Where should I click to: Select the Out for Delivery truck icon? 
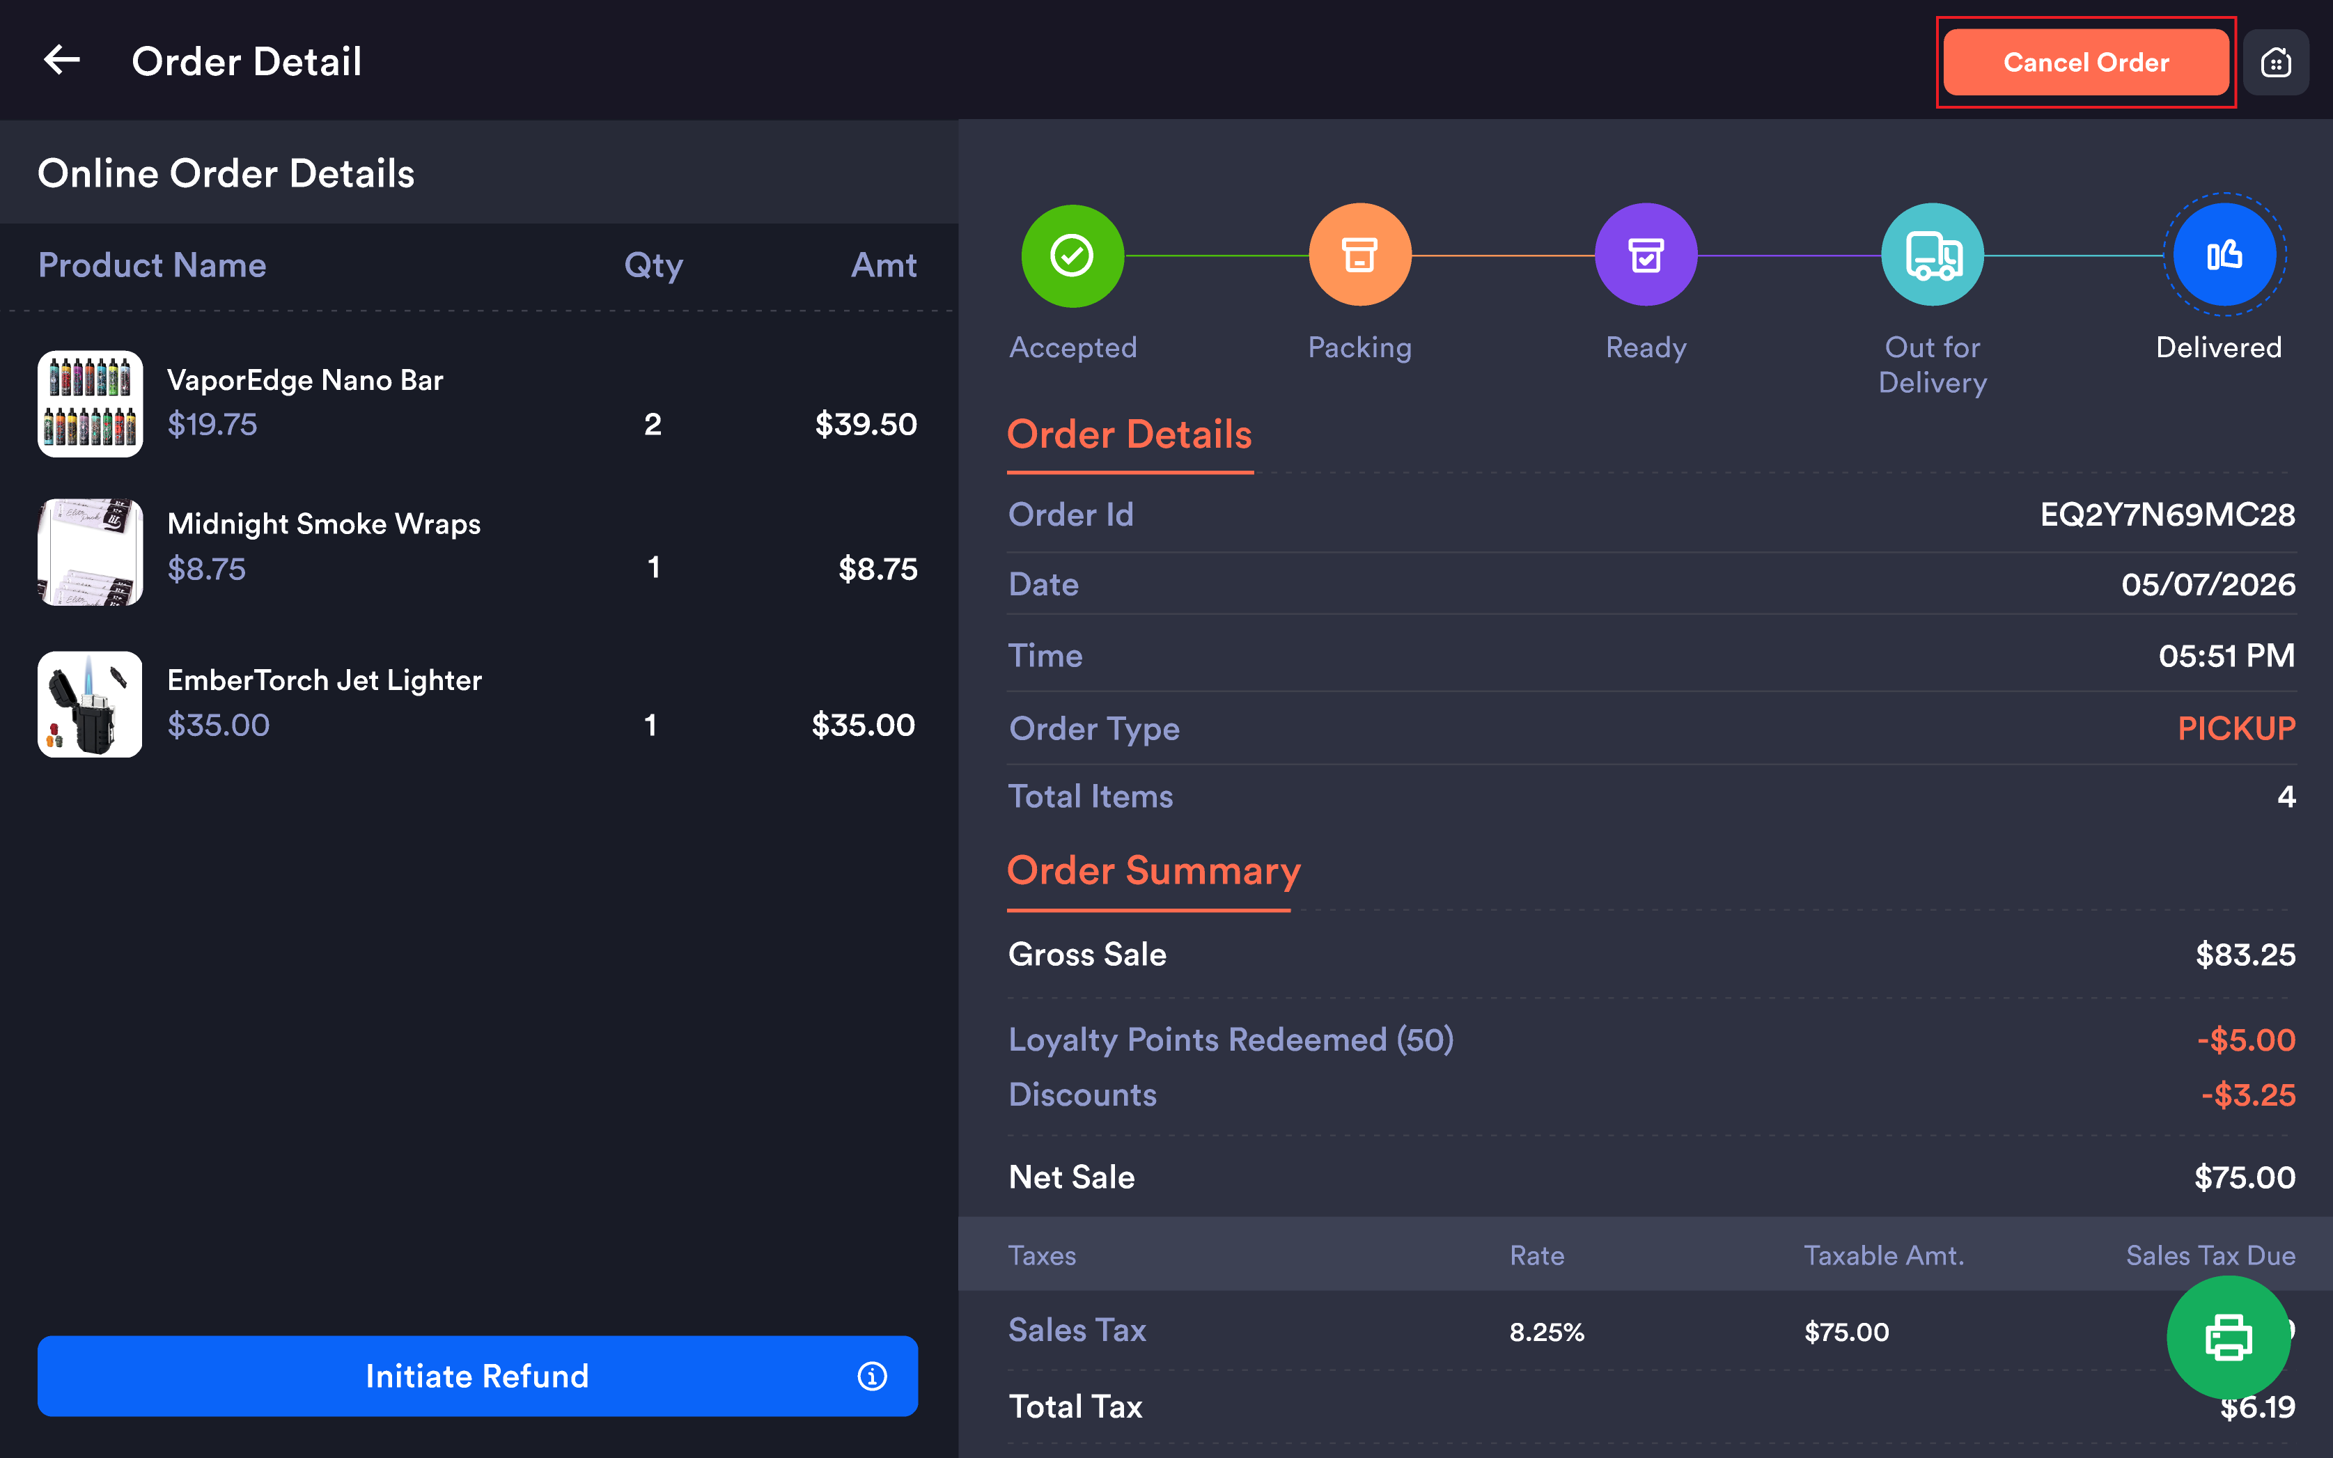(x=1932, y=256)
